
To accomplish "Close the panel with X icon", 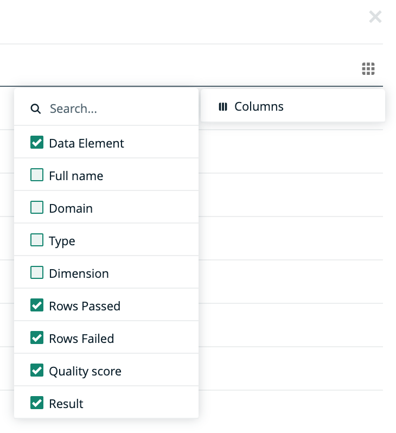I will 375,17.
